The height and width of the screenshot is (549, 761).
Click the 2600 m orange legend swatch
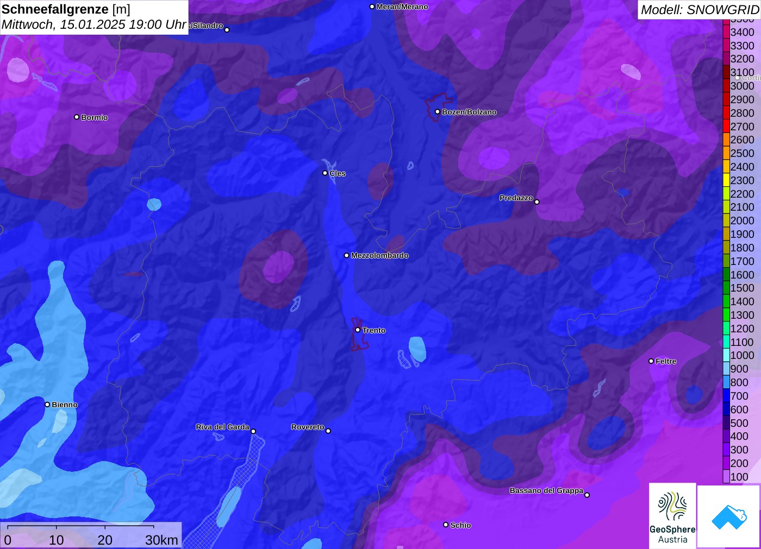coord(726,140)
